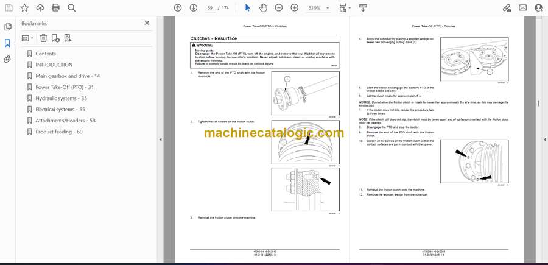
Task: Zoom in with the plus button
Action: point(295,8)
